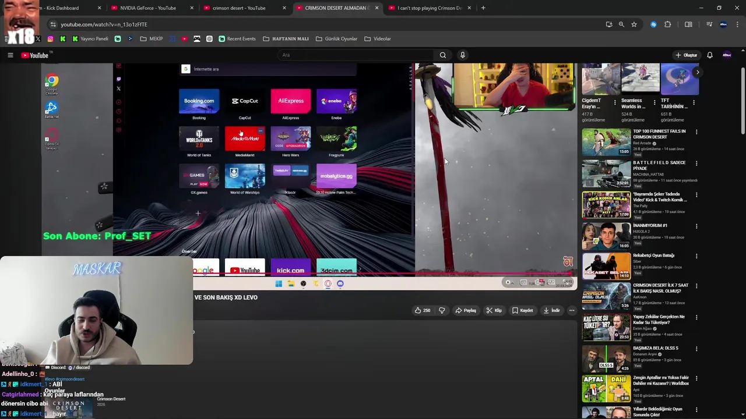
Task: Dislike the video with thumbs down
Action: point(442,311)
